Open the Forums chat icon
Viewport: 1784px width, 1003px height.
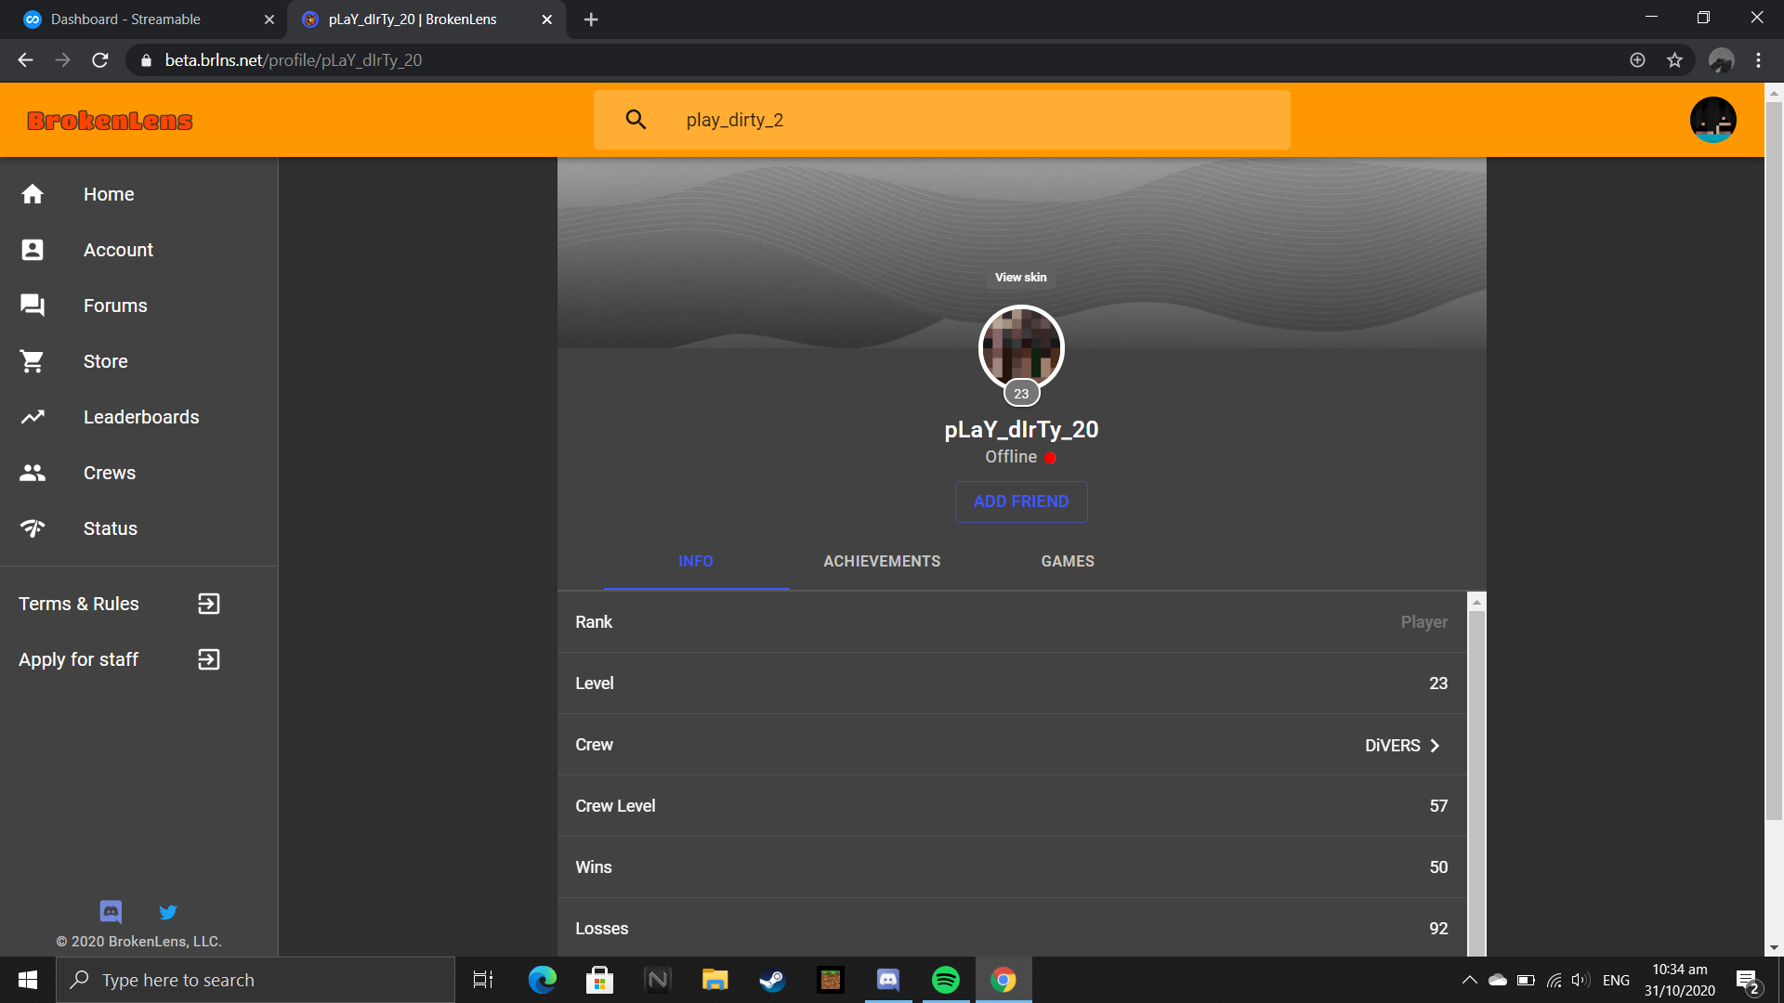(33, 306)
